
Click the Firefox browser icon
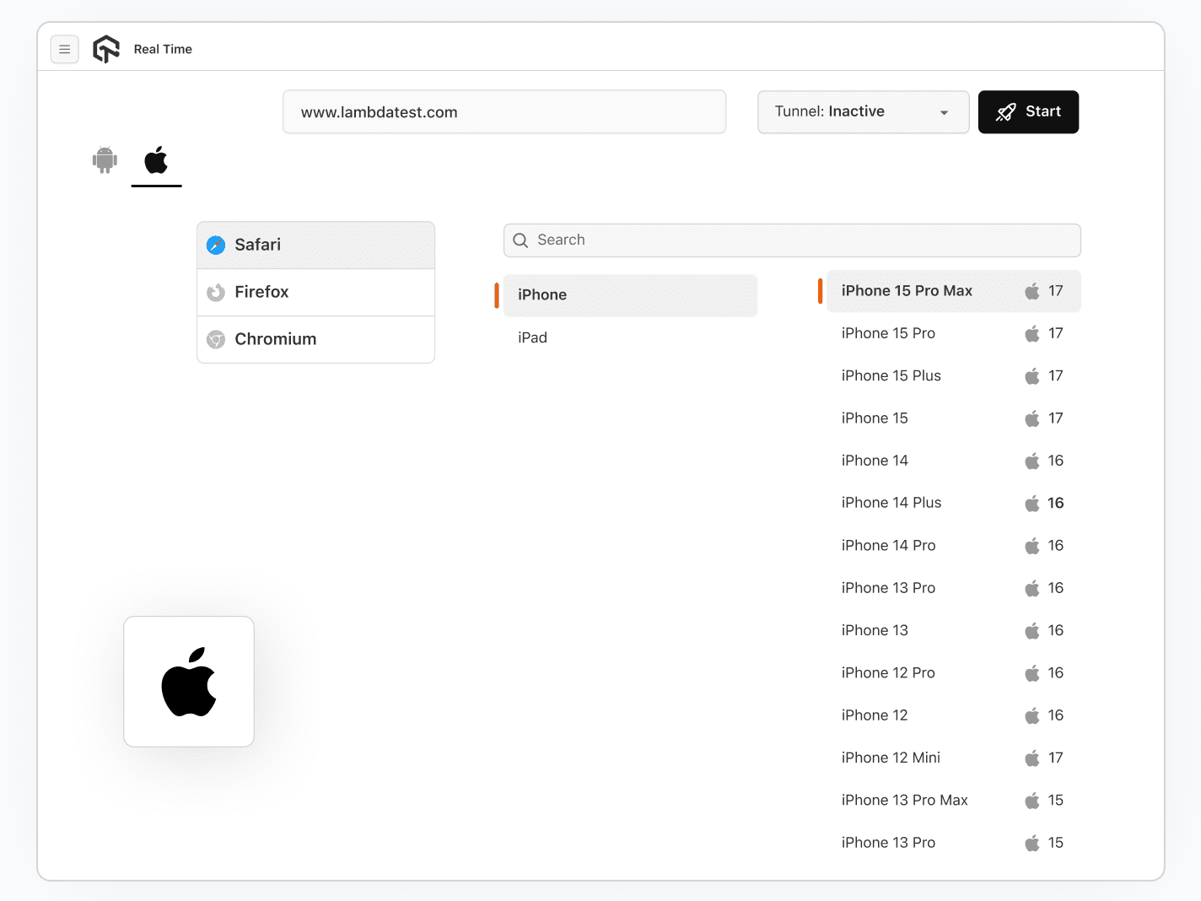tap(216, 292)
